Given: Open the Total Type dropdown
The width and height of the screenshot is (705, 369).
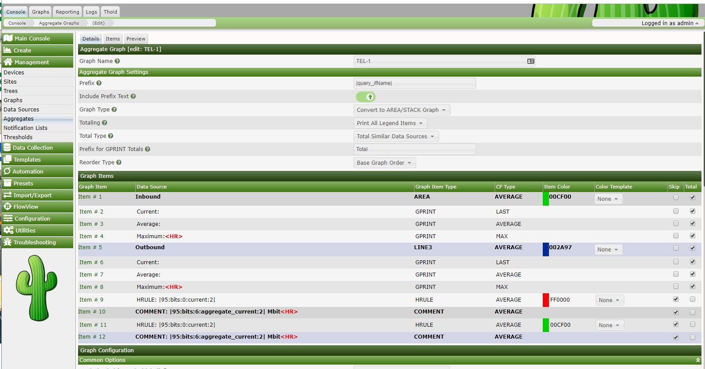Looking at the screenshot, I should (x=396, y=137).
